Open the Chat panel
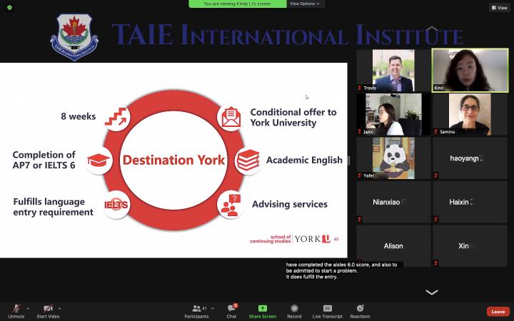 coord(231,311)
